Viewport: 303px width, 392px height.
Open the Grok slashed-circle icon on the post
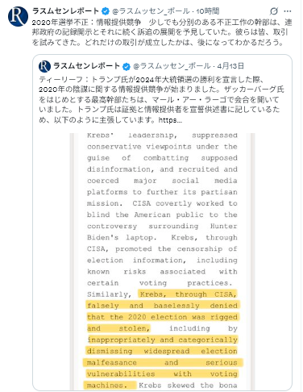[273, 11]
